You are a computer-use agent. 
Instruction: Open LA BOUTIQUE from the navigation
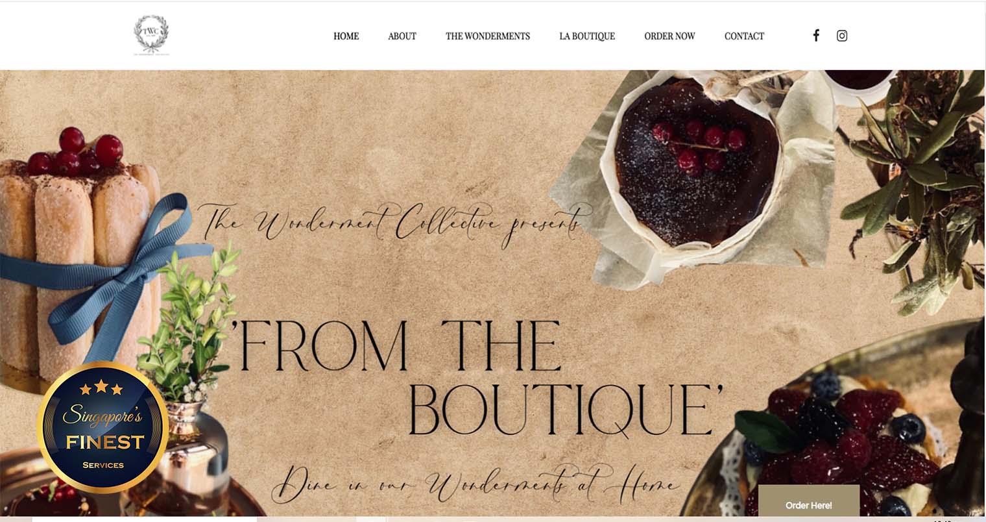tap(587, 36)
